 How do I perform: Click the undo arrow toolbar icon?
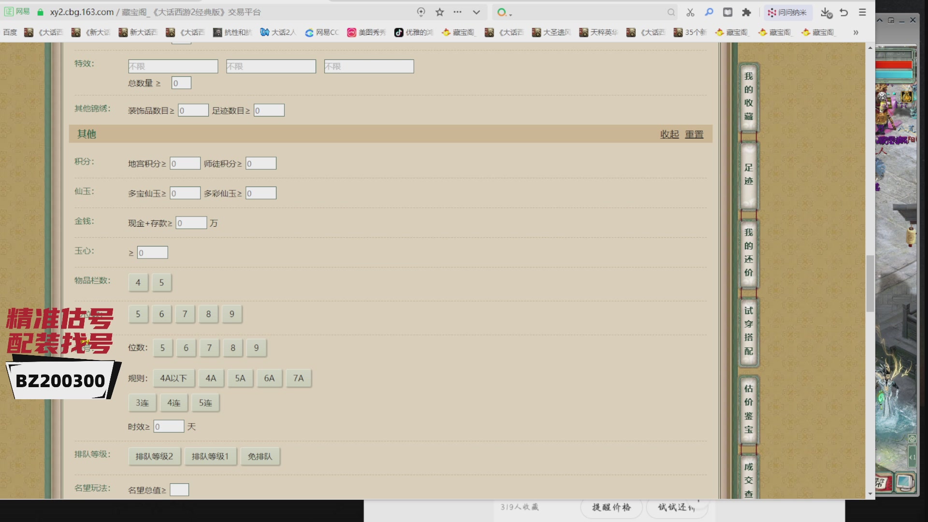[844, 12]
